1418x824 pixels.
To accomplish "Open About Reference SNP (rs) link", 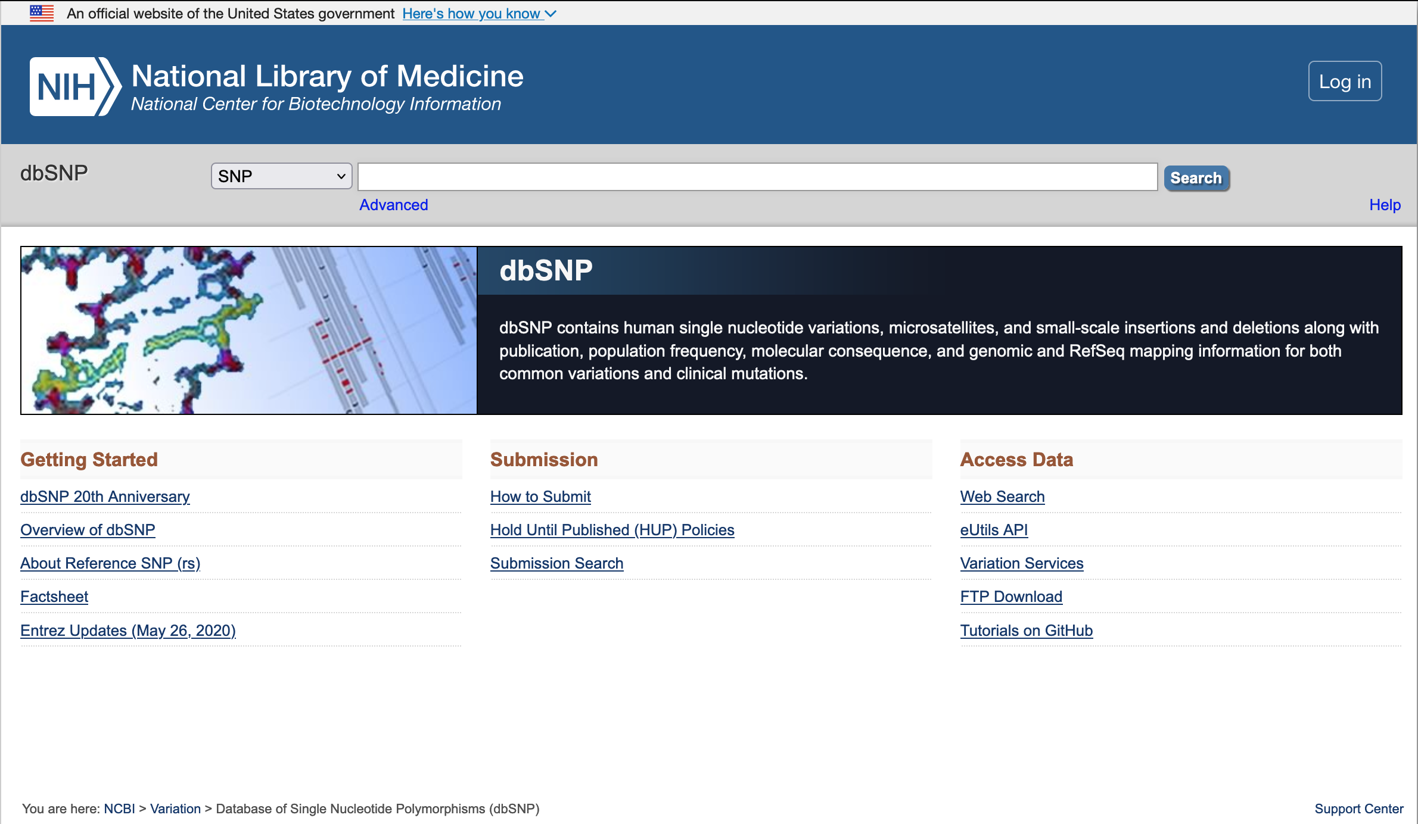I will click(x=110, y=563).
